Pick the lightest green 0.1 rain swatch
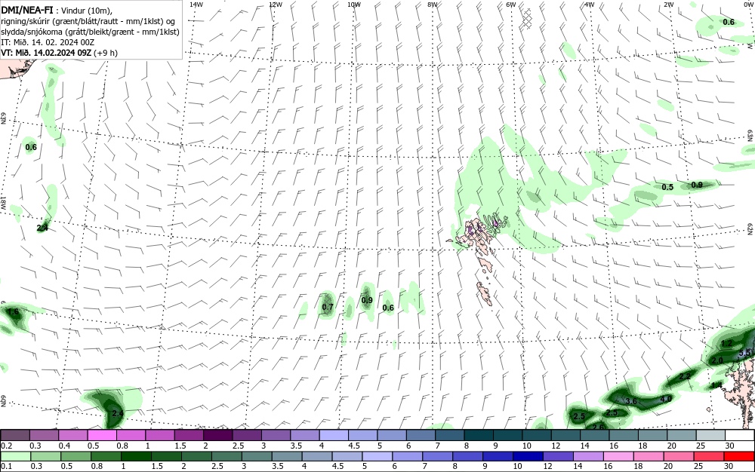Screen dimensions: 755x472 tap(15, 456)
